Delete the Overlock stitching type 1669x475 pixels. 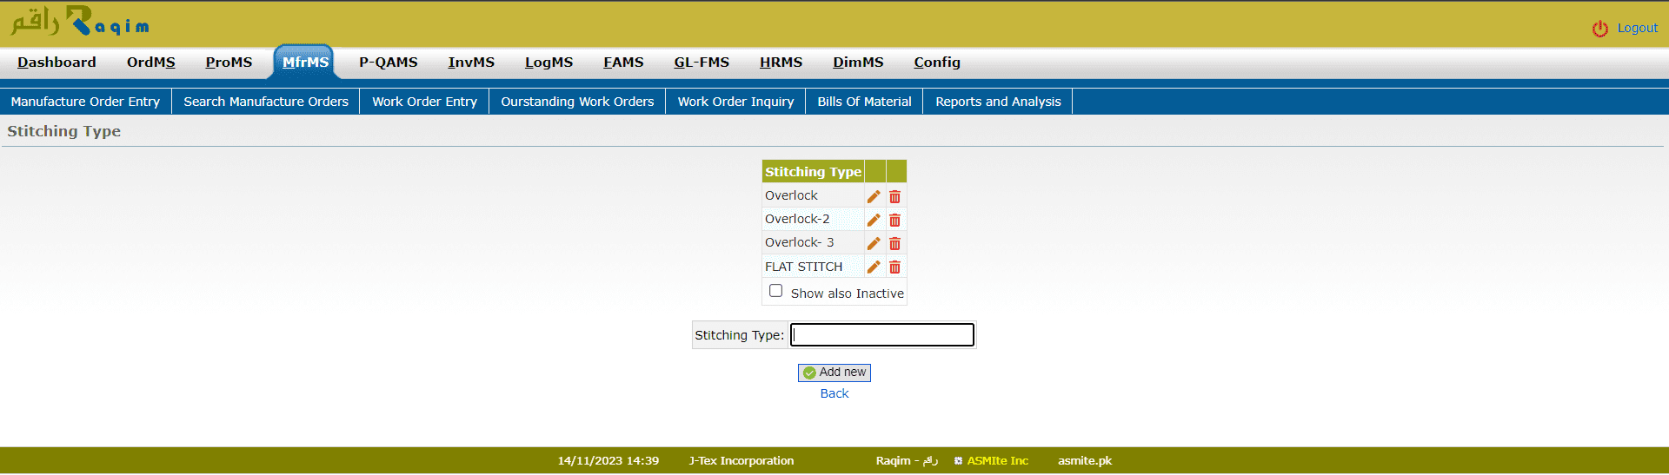pos(894,196)
